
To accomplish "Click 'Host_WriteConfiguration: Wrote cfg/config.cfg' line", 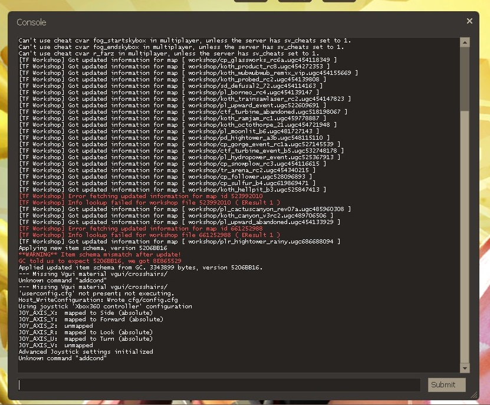I will pos(98,300).
